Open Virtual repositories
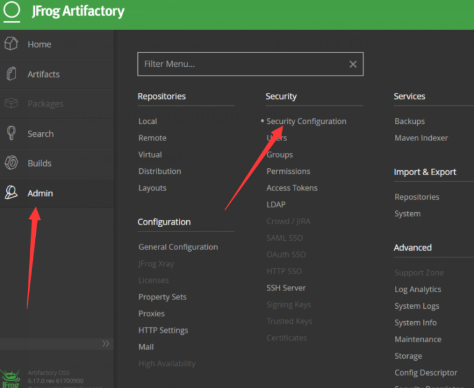Screen dimensions: 474x388 (150, 155)
